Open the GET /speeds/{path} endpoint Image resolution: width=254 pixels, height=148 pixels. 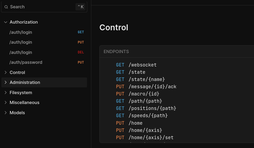(142, 116)
